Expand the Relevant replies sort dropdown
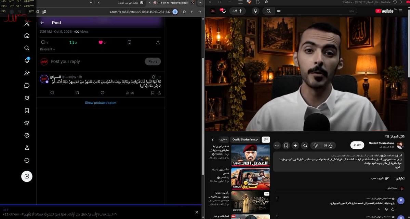Image resolution: width=410 pixels, height=219 pixels. [47, 49]
